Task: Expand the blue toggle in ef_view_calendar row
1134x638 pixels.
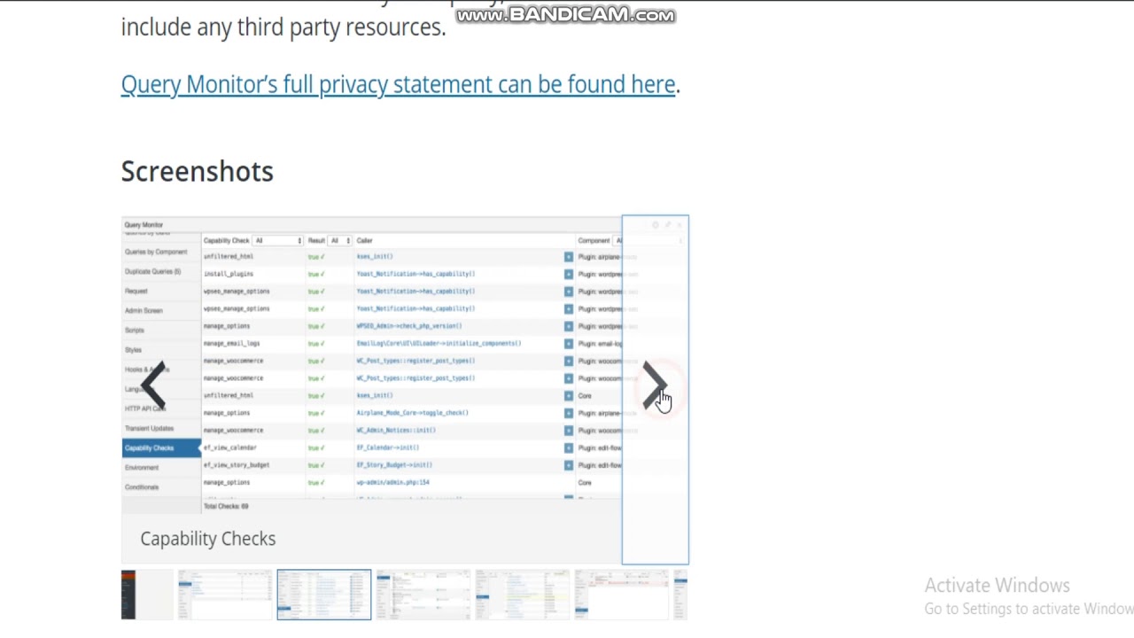Action: point(569,447)
